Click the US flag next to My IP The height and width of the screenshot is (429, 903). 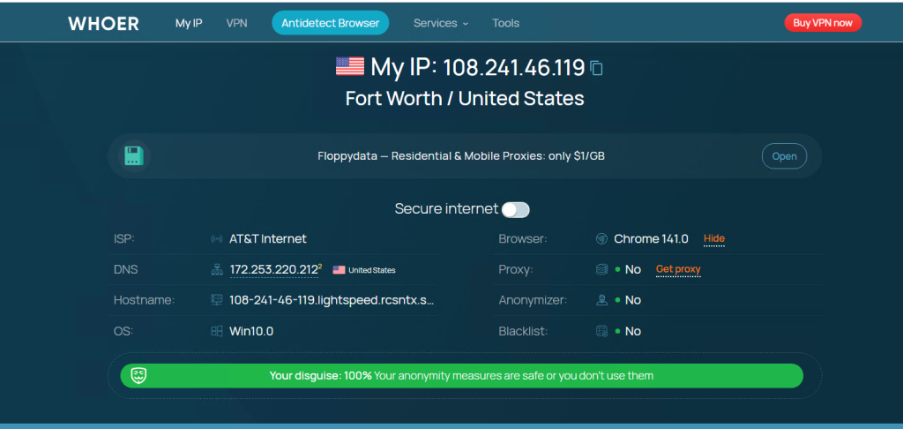350,66
